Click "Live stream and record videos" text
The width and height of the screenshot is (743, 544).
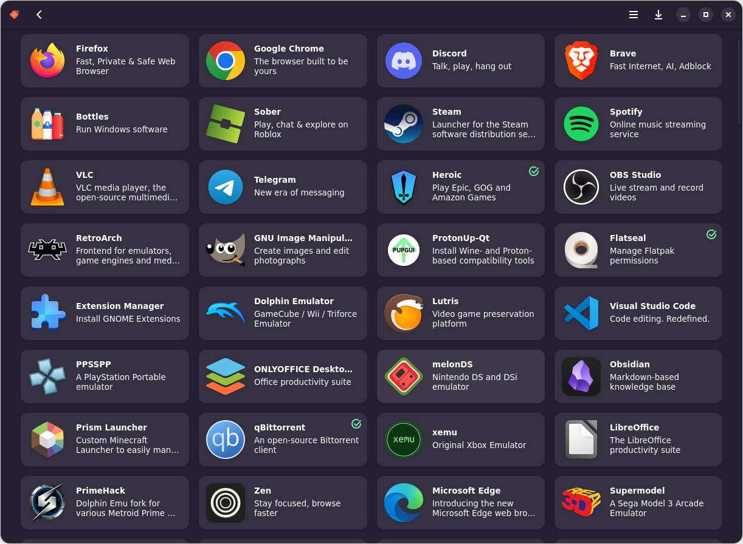(657, 192)
